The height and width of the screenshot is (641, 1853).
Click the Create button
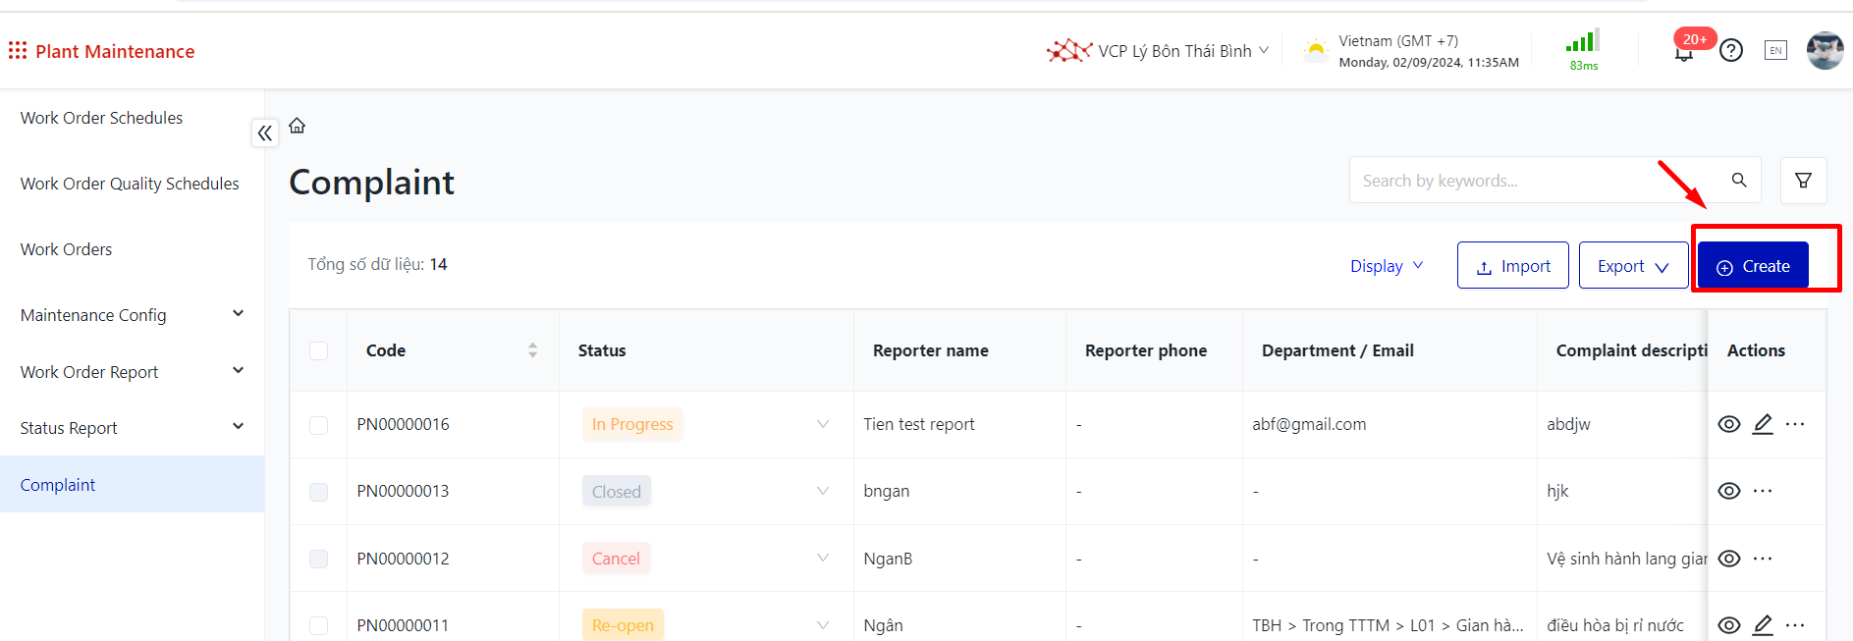[1752, 266]
